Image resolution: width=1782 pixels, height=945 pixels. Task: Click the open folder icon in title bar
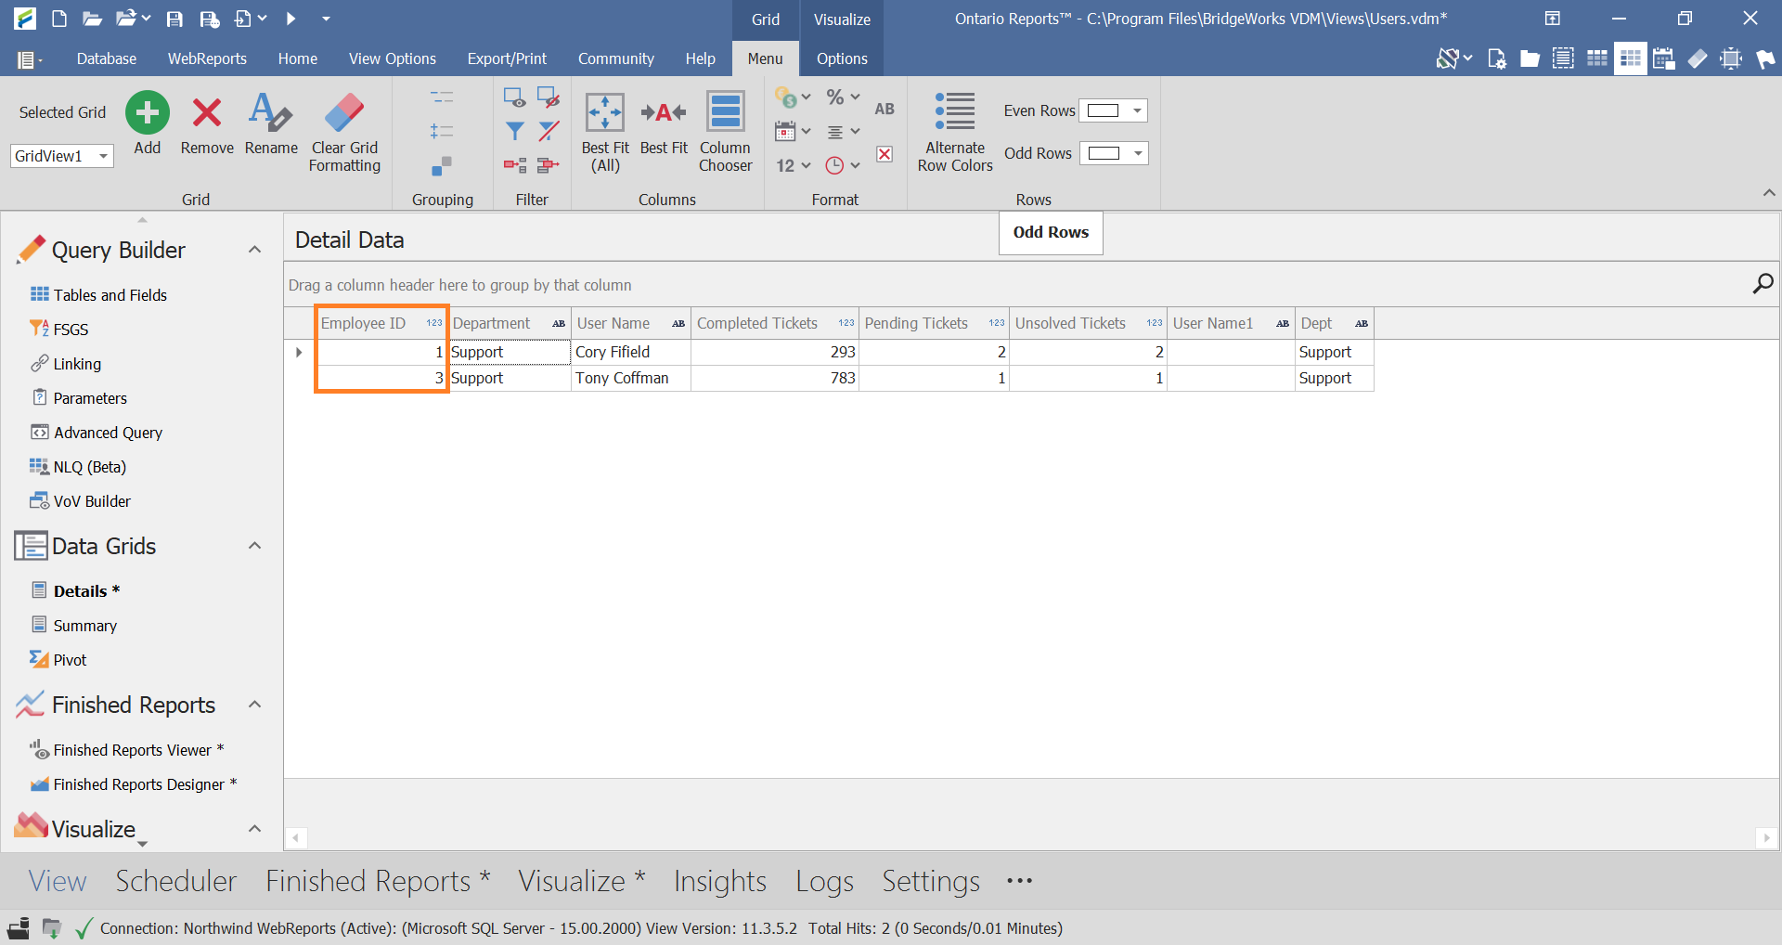[92, 19]
